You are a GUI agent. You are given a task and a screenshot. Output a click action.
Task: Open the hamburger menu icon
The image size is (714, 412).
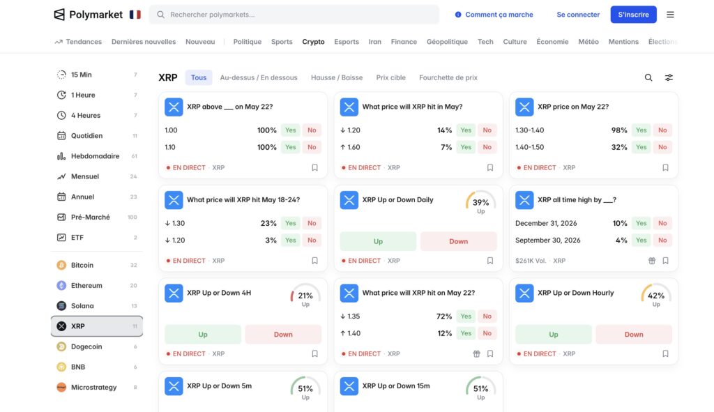(670, 15)
